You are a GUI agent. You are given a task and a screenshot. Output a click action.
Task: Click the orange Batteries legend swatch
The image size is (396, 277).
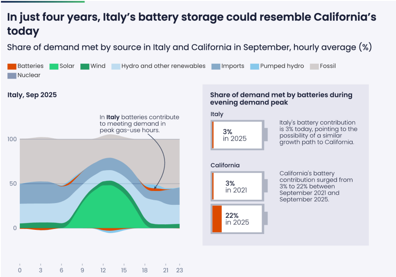(x=12, y=67)
